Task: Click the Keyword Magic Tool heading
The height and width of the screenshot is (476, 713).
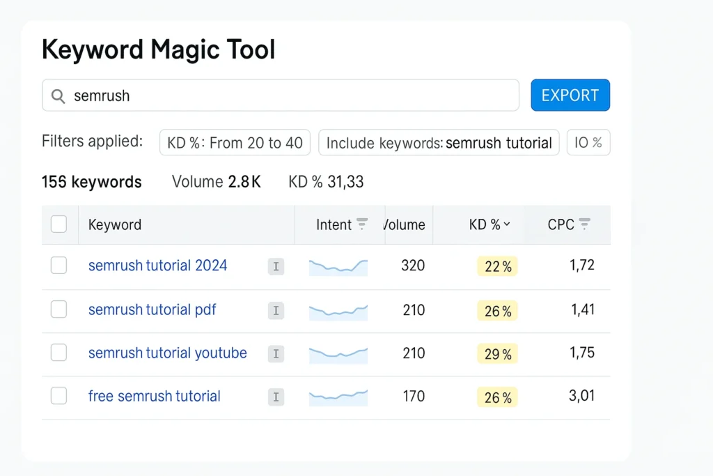Action: tap(158, 49)
